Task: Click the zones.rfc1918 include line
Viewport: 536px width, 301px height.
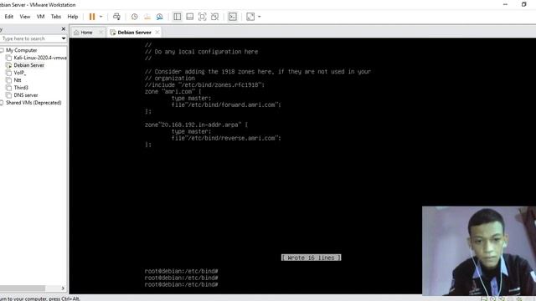Action: (204, 85)
